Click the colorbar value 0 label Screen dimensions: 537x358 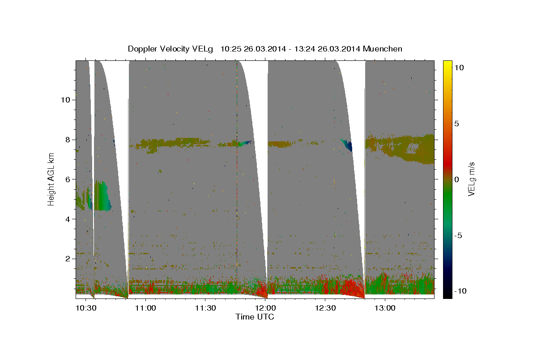457,179
